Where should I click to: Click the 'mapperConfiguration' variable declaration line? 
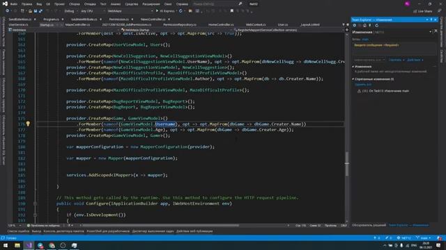141,147
